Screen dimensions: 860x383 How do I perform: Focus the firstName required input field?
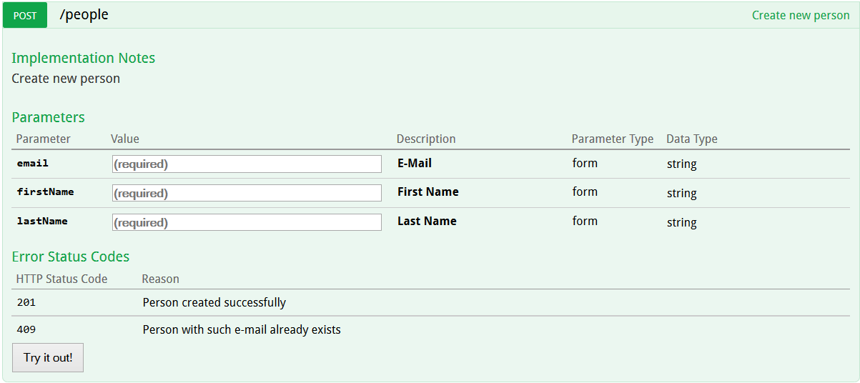point(247,193)
